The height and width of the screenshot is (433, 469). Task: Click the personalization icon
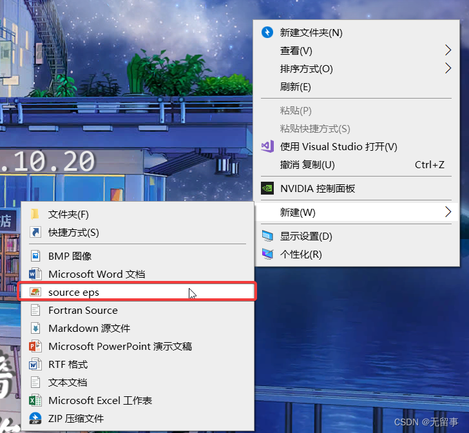[267, 254]
